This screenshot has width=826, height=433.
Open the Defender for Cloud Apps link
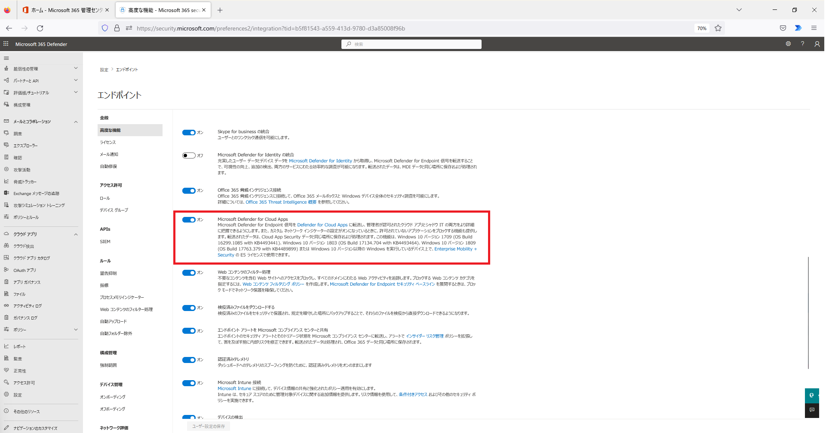pyautogui.click(x=322, y=225)
